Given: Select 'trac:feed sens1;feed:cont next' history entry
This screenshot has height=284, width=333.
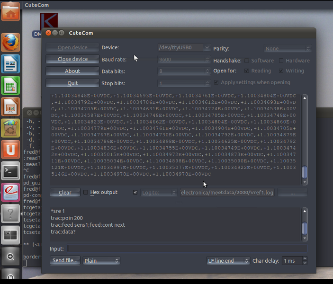Looking at the screenshot, I should pyautogui.click(x=88, y=225).
